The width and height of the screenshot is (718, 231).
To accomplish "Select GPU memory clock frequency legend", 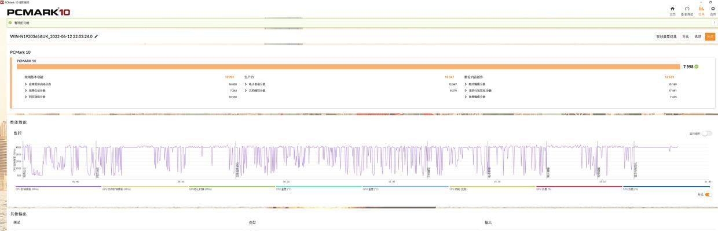I will point(145,188).
